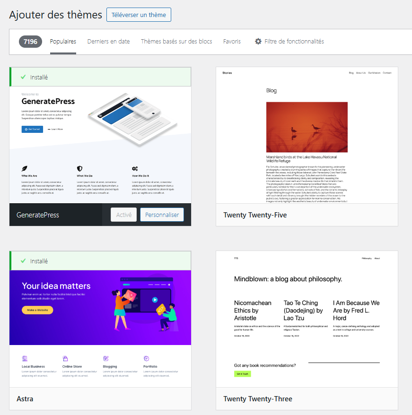Image resolution: width=412 pixels, height=415 pixels.
Task: Open the Twenty Twenty-Three theme thumbnail
Action: pyautogui.click(x=307, y=319)
